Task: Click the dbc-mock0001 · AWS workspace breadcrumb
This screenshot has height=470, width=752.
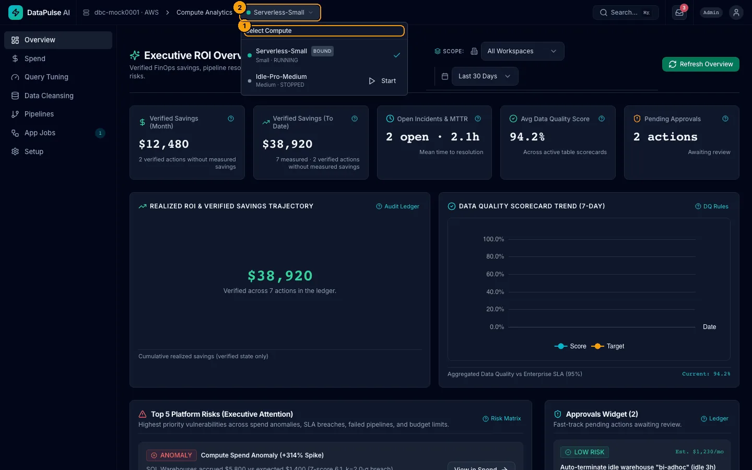Action: point(121,13)
